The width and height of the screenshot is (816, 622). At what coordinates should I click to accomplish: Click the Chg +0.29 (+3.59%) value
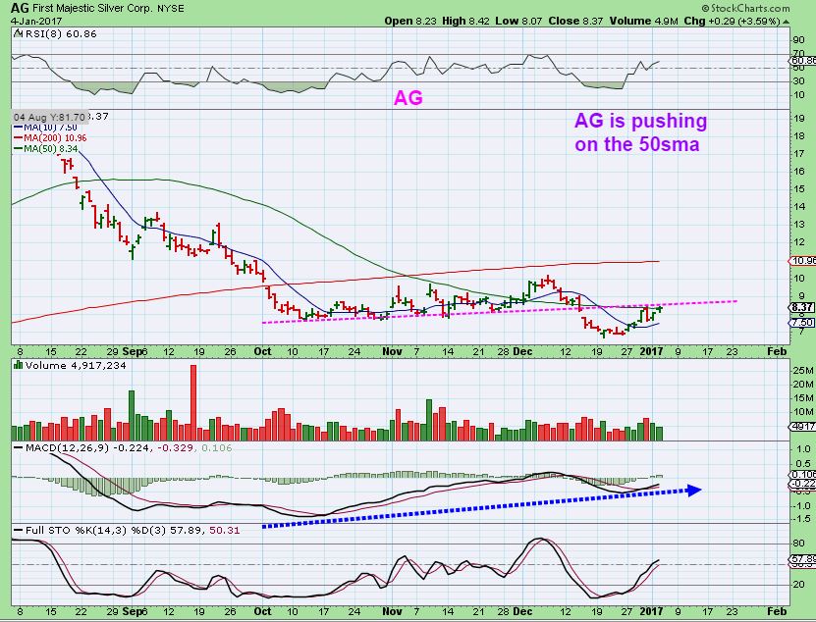tap(732, 22)
